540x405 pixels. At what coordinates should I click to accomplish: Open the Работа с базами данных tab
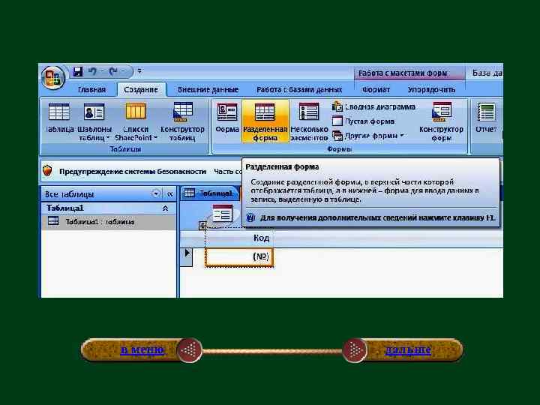point(299,90)
